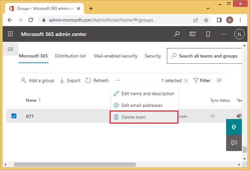Click the horizontal scrollbar left arrow
250x170 pixels.
[x=5, y=164]
